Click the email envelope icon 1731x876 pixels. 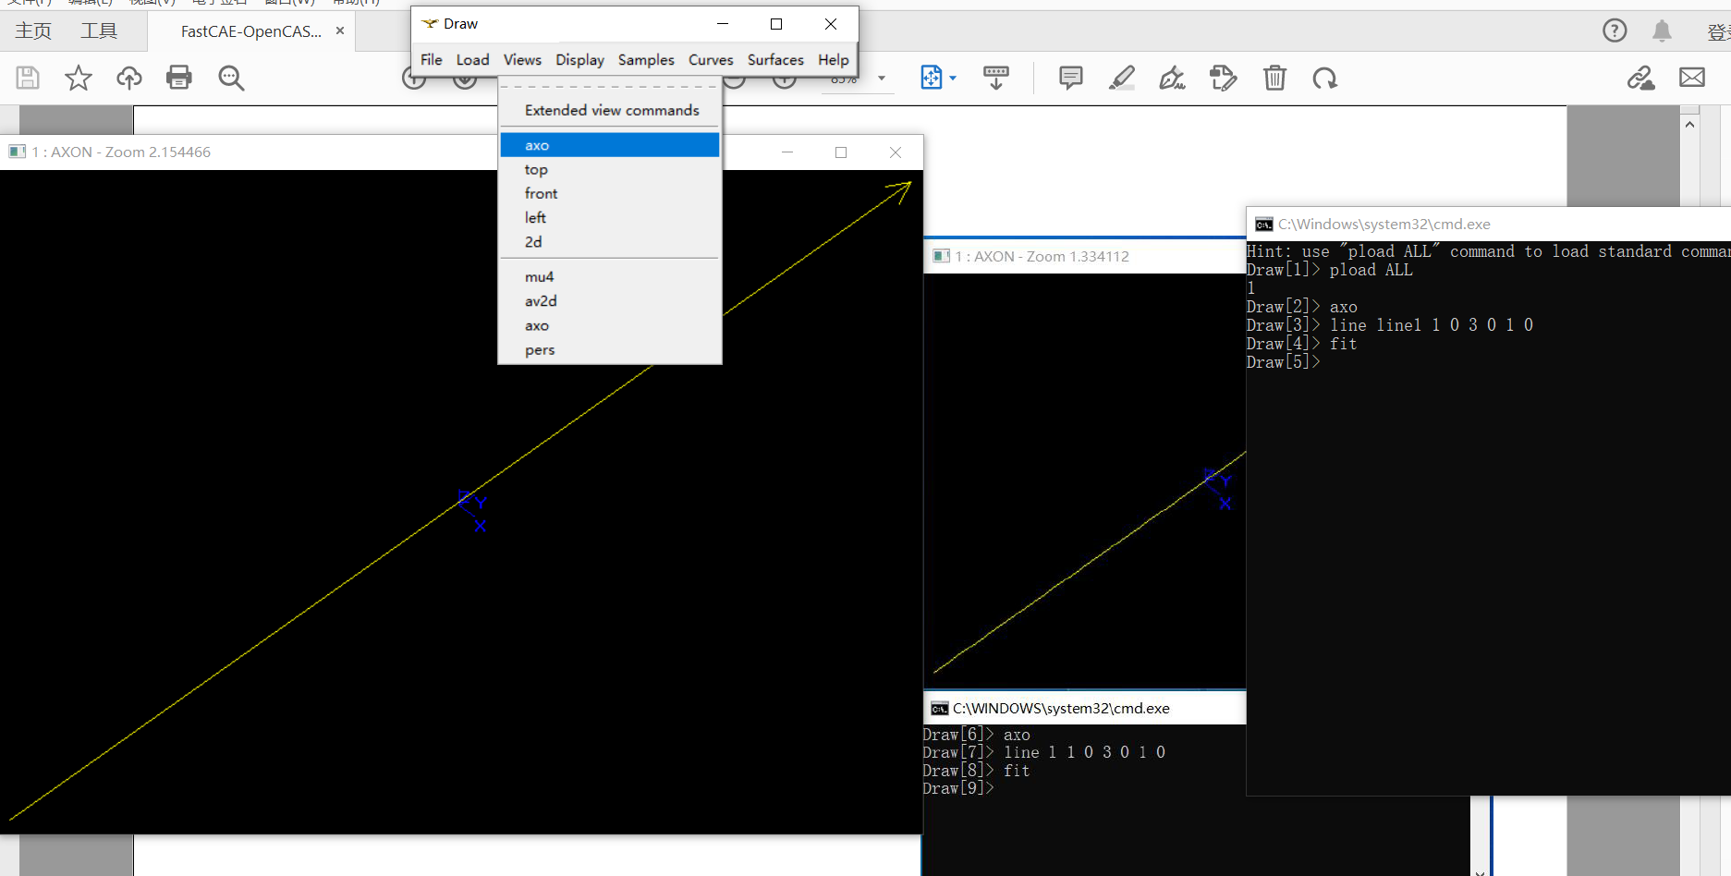point(1692,78)
